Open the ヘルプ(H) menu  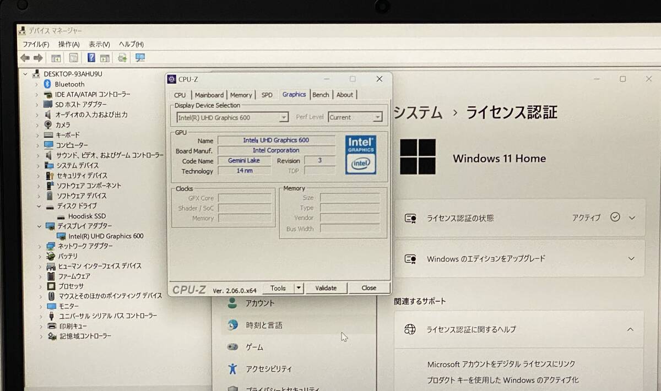131,44
